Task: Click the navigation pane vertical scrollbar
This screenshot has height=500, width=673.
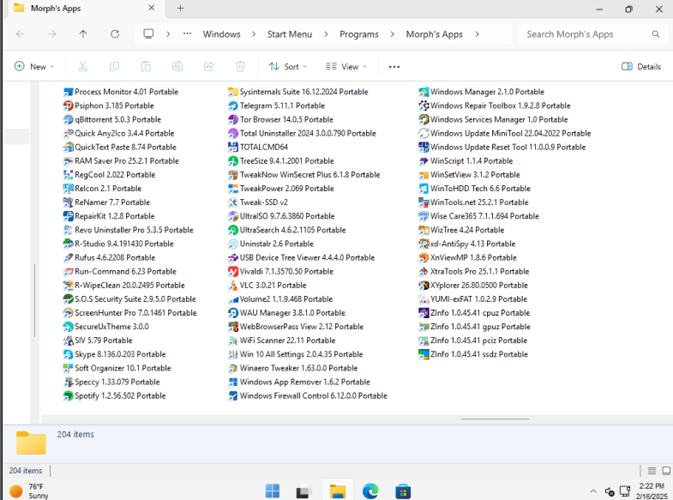Action: click(x=34, y=299)
